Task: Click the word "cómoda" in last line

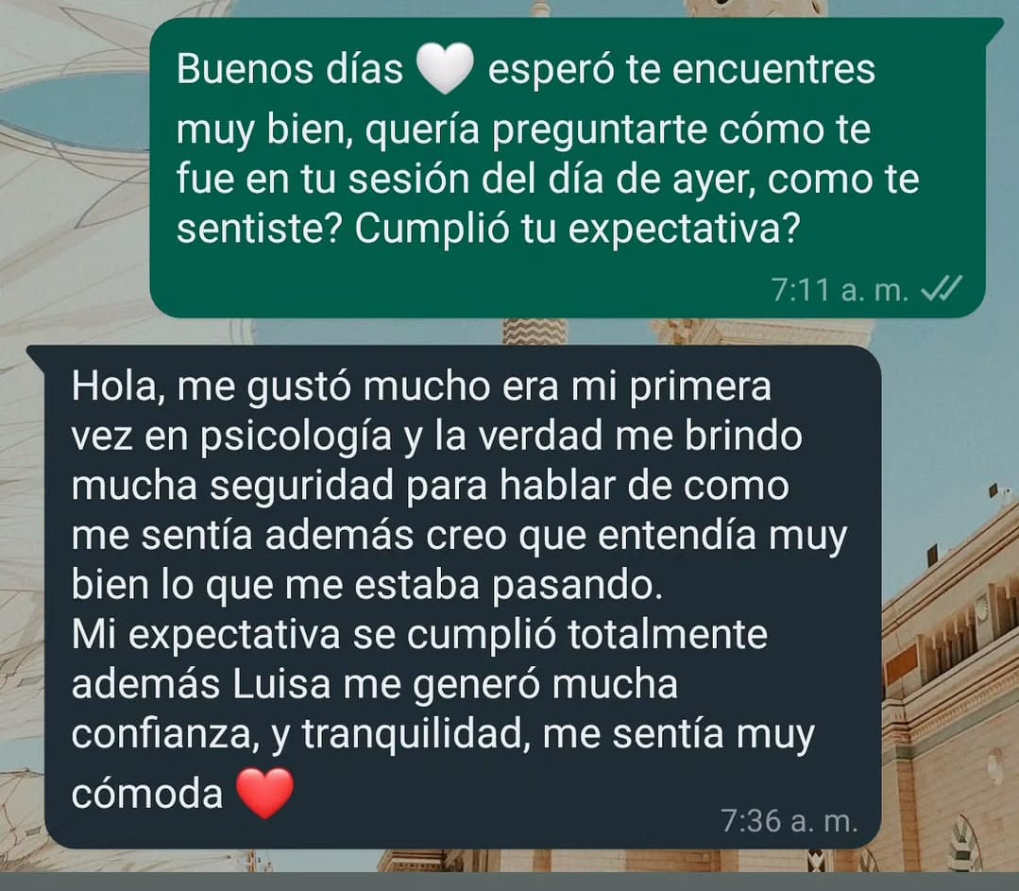Action: click(147, 794)
